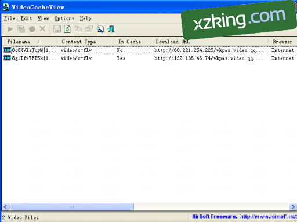Click the Find magnifier toolbar icon
The height and width of the screenshot is (222, 297).
click(100, 29)
